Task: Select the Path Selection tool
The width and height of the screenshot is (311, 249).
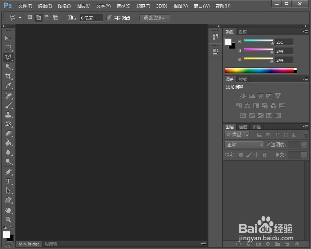Action: (8, 190)
